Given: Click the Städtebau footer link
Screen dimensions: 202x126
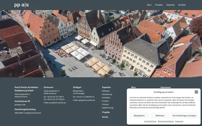Looking at the screenshot, I should (x=106, y=91).
